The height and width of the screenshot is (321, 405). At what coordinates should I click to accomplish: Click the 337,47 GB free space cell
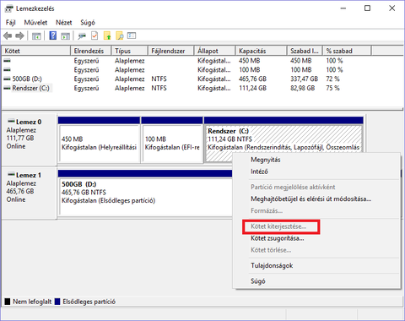pyautogui.click(x=305, y=79)
